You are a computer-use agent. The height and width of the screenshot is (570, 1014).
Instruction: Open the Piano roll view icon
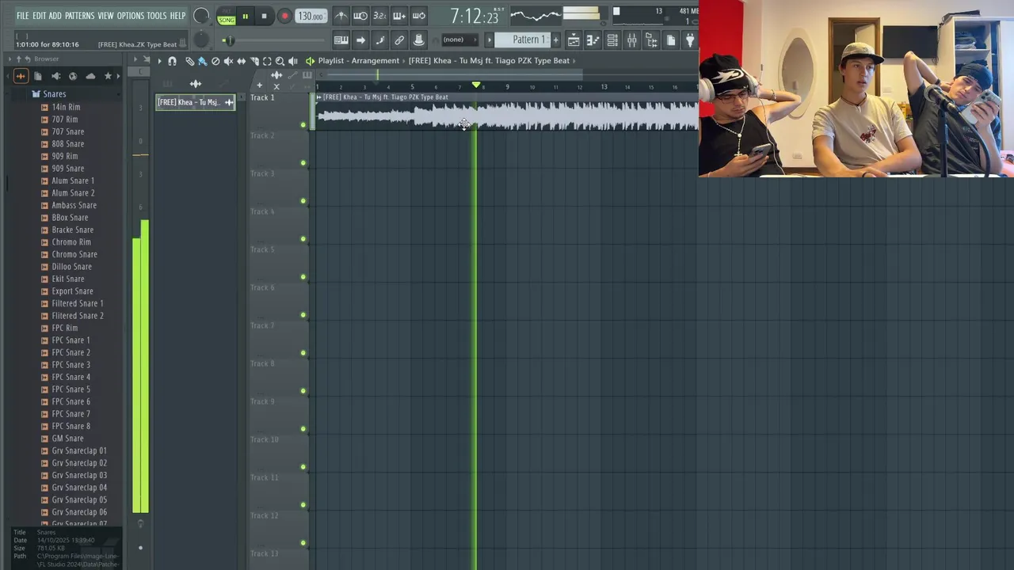click(x=593, y=40)
